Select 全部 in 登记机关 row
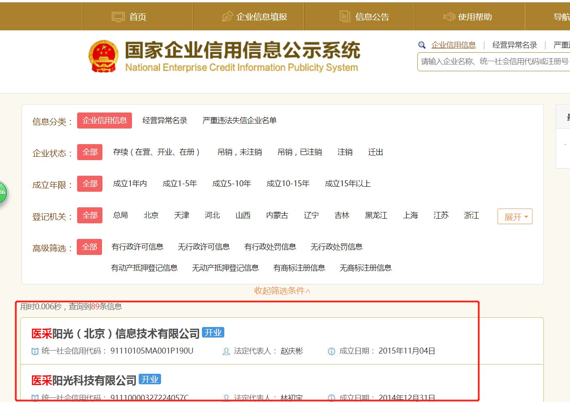 pos(90,215)
